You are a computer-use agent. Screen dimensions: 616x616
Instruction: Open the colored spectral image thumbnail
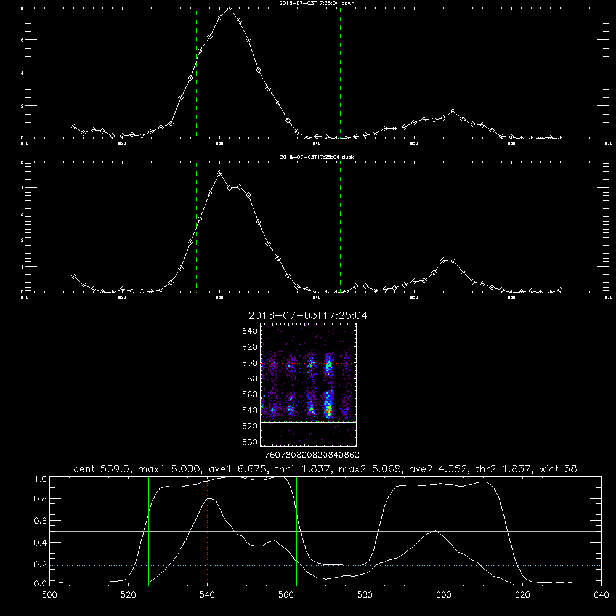pyautogui.click(x=309, y=384)
